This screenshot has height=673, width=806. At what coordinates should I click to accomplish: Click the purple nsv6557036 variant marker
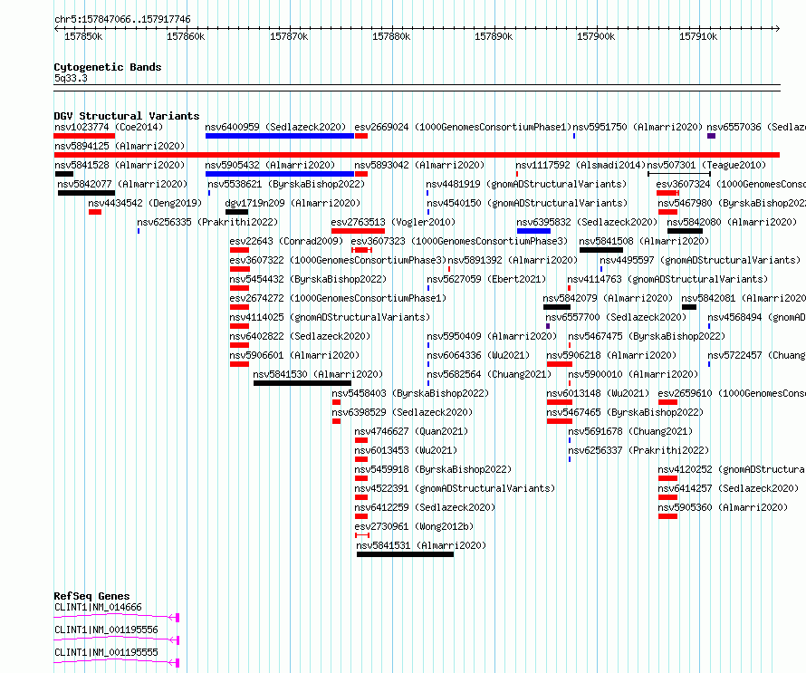712,136
